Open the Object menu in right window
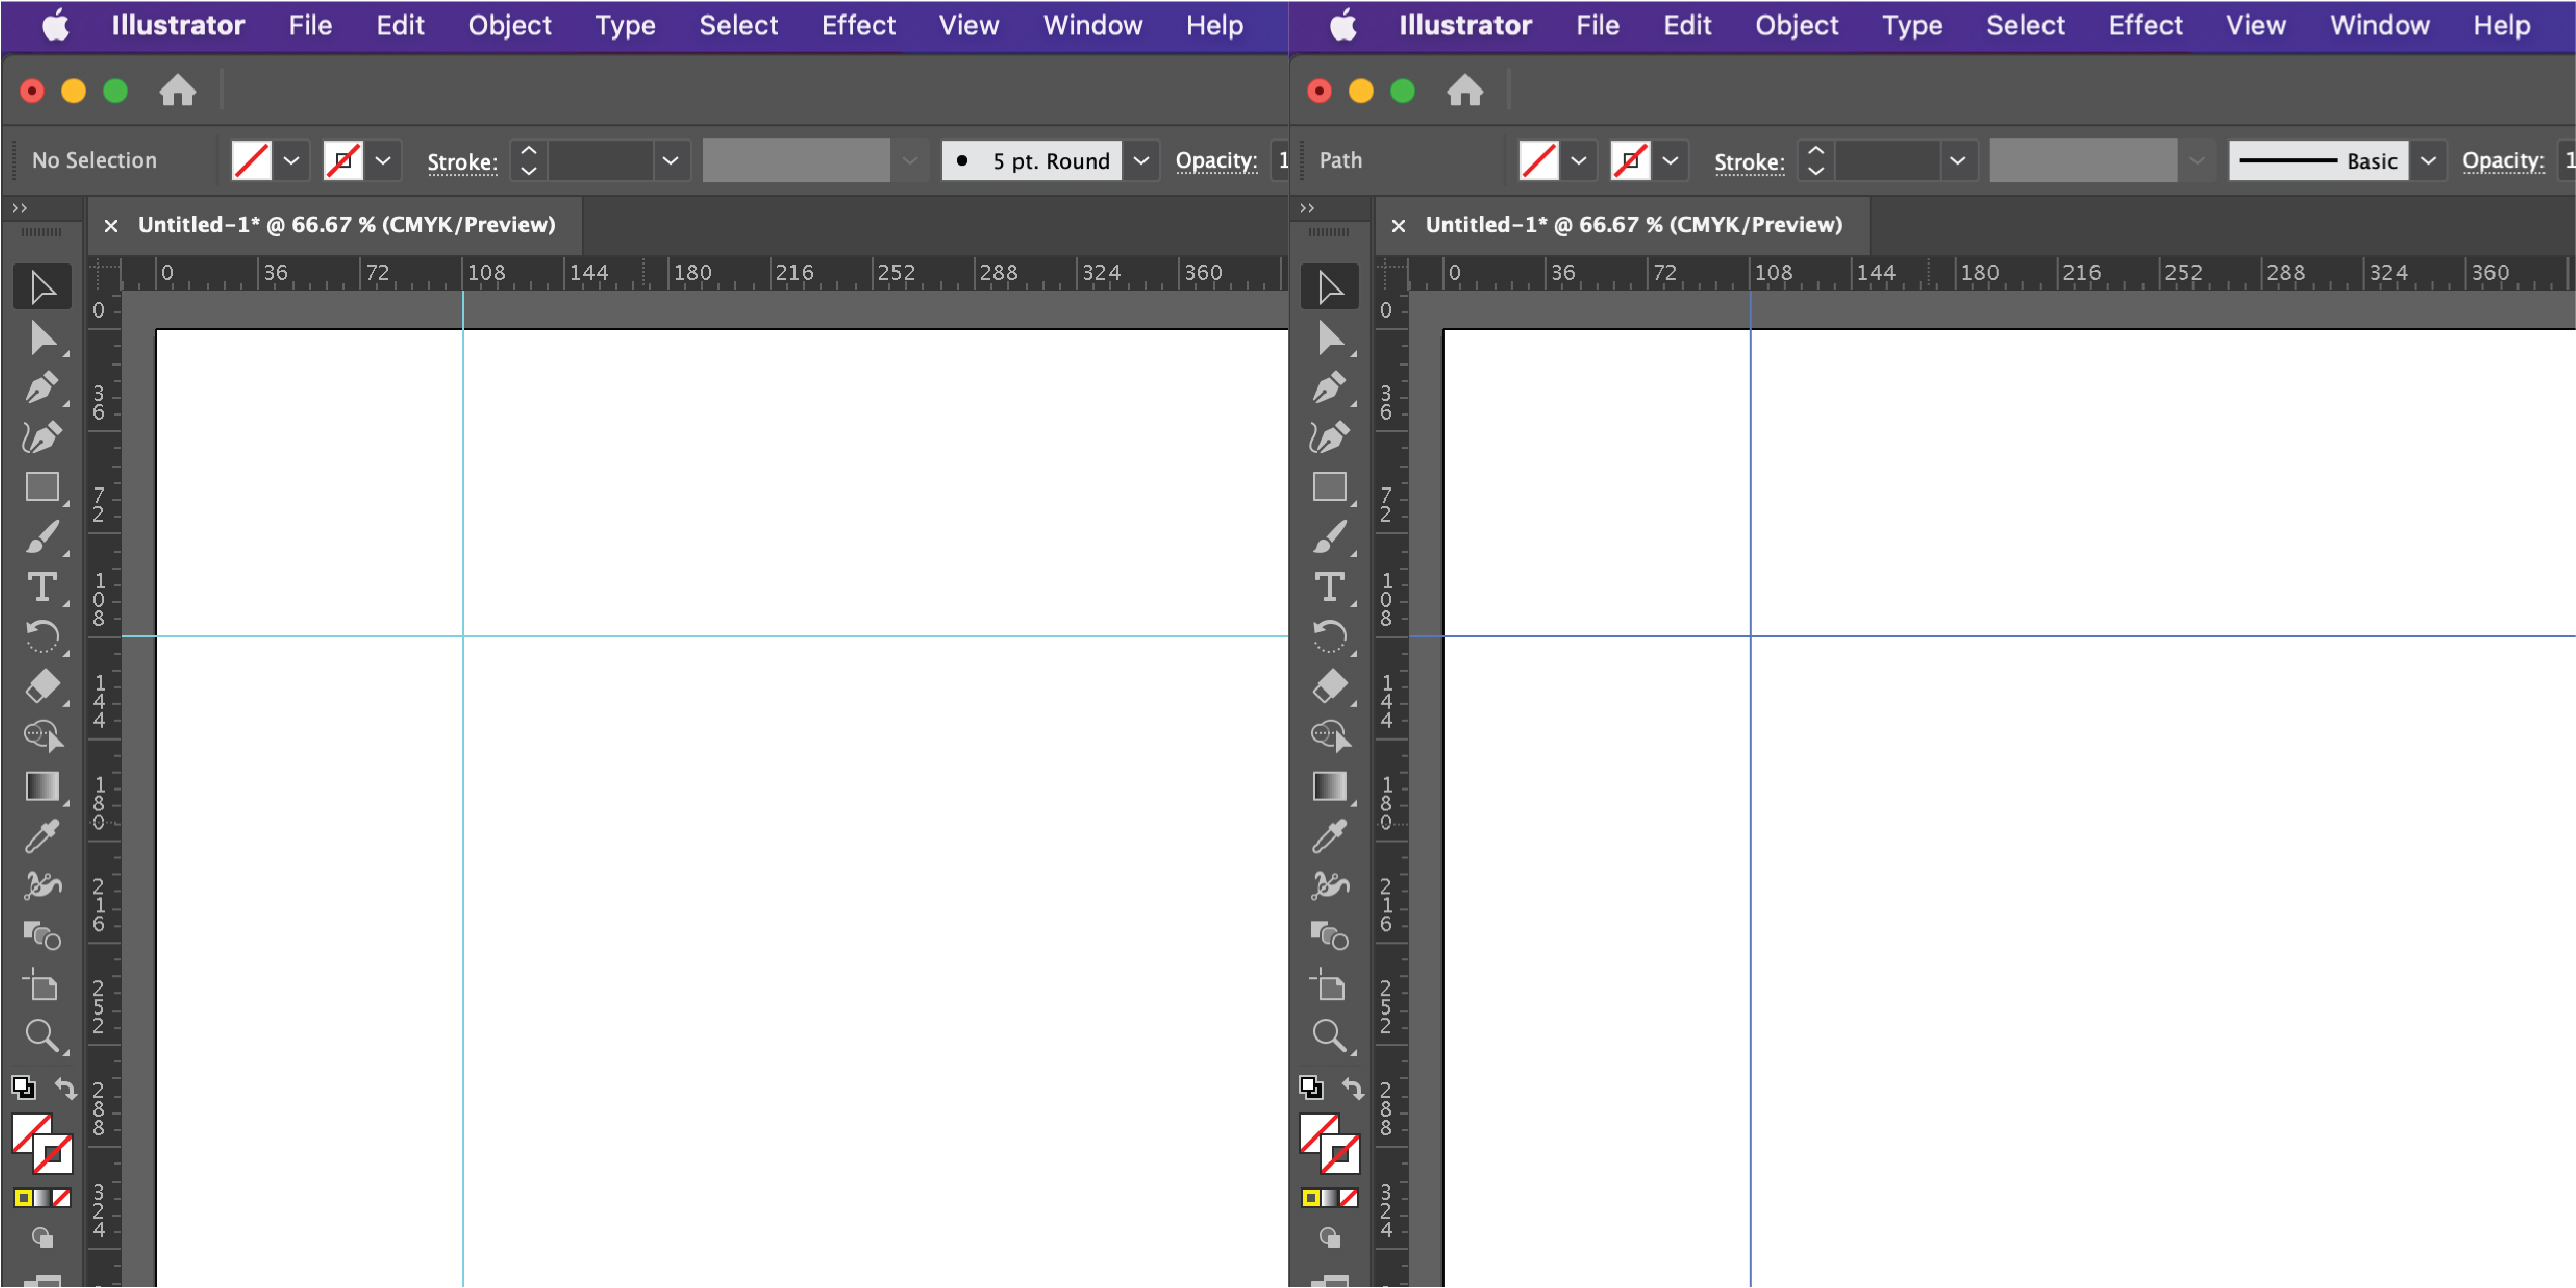 [1796, 25]
